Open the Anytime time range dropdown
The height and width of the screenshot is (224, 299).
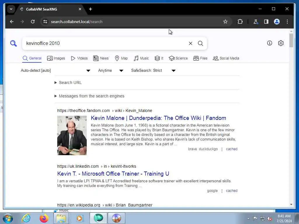click(111, 71)
